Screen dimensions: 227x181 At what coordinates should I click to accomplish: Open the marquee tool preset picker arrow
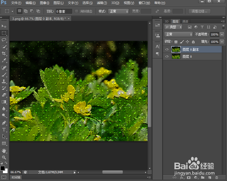pyautogui.click(x=13, y=11)
